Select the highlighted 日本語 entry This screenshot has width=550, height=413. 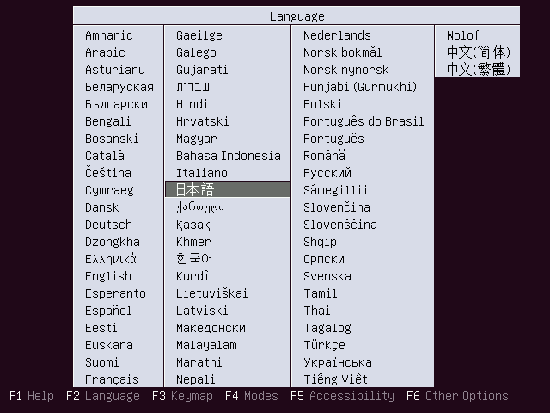pos(196,190)
